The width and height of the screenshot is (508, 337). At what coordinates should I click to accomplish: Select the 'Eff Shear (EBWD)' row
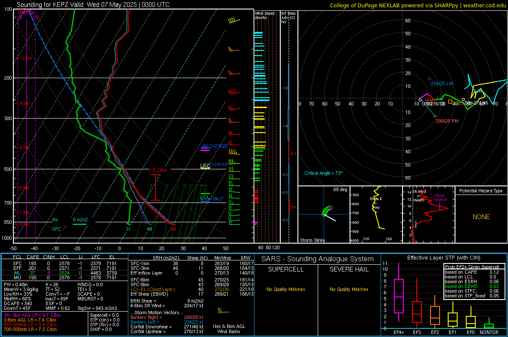point(192,294)
